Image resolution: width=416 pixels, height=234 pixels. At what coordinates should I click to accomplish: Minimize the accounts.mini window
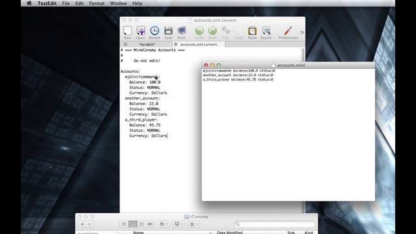point(213,65)
